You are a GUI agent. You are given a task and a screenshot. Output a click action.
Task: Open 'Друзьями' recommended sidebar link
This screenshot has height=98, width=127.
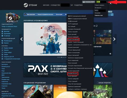click(6, 31)
